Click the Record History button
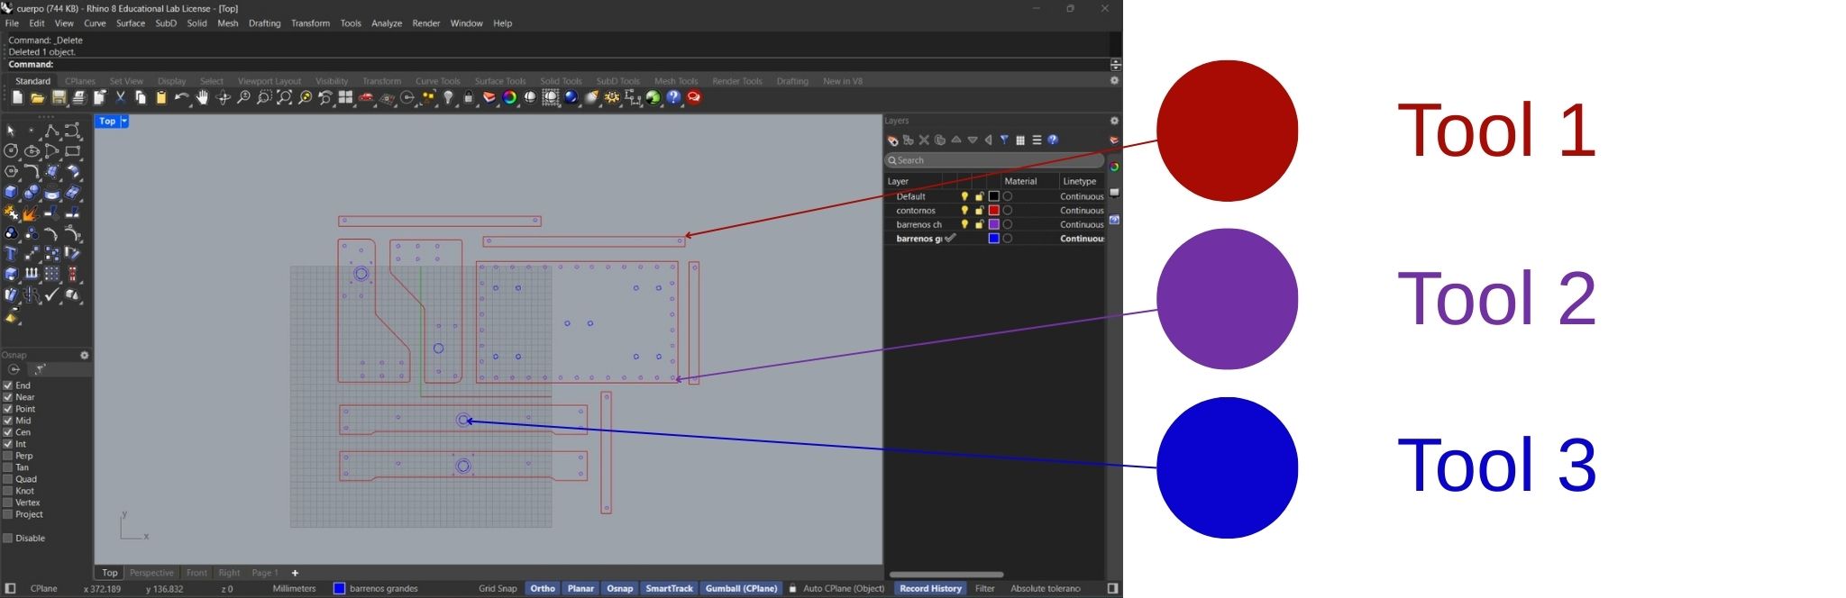1846x598 pixels. (930, 589)
